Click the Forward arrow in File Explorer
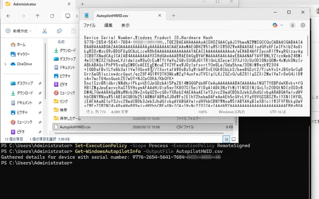 (x=23, y=16)
